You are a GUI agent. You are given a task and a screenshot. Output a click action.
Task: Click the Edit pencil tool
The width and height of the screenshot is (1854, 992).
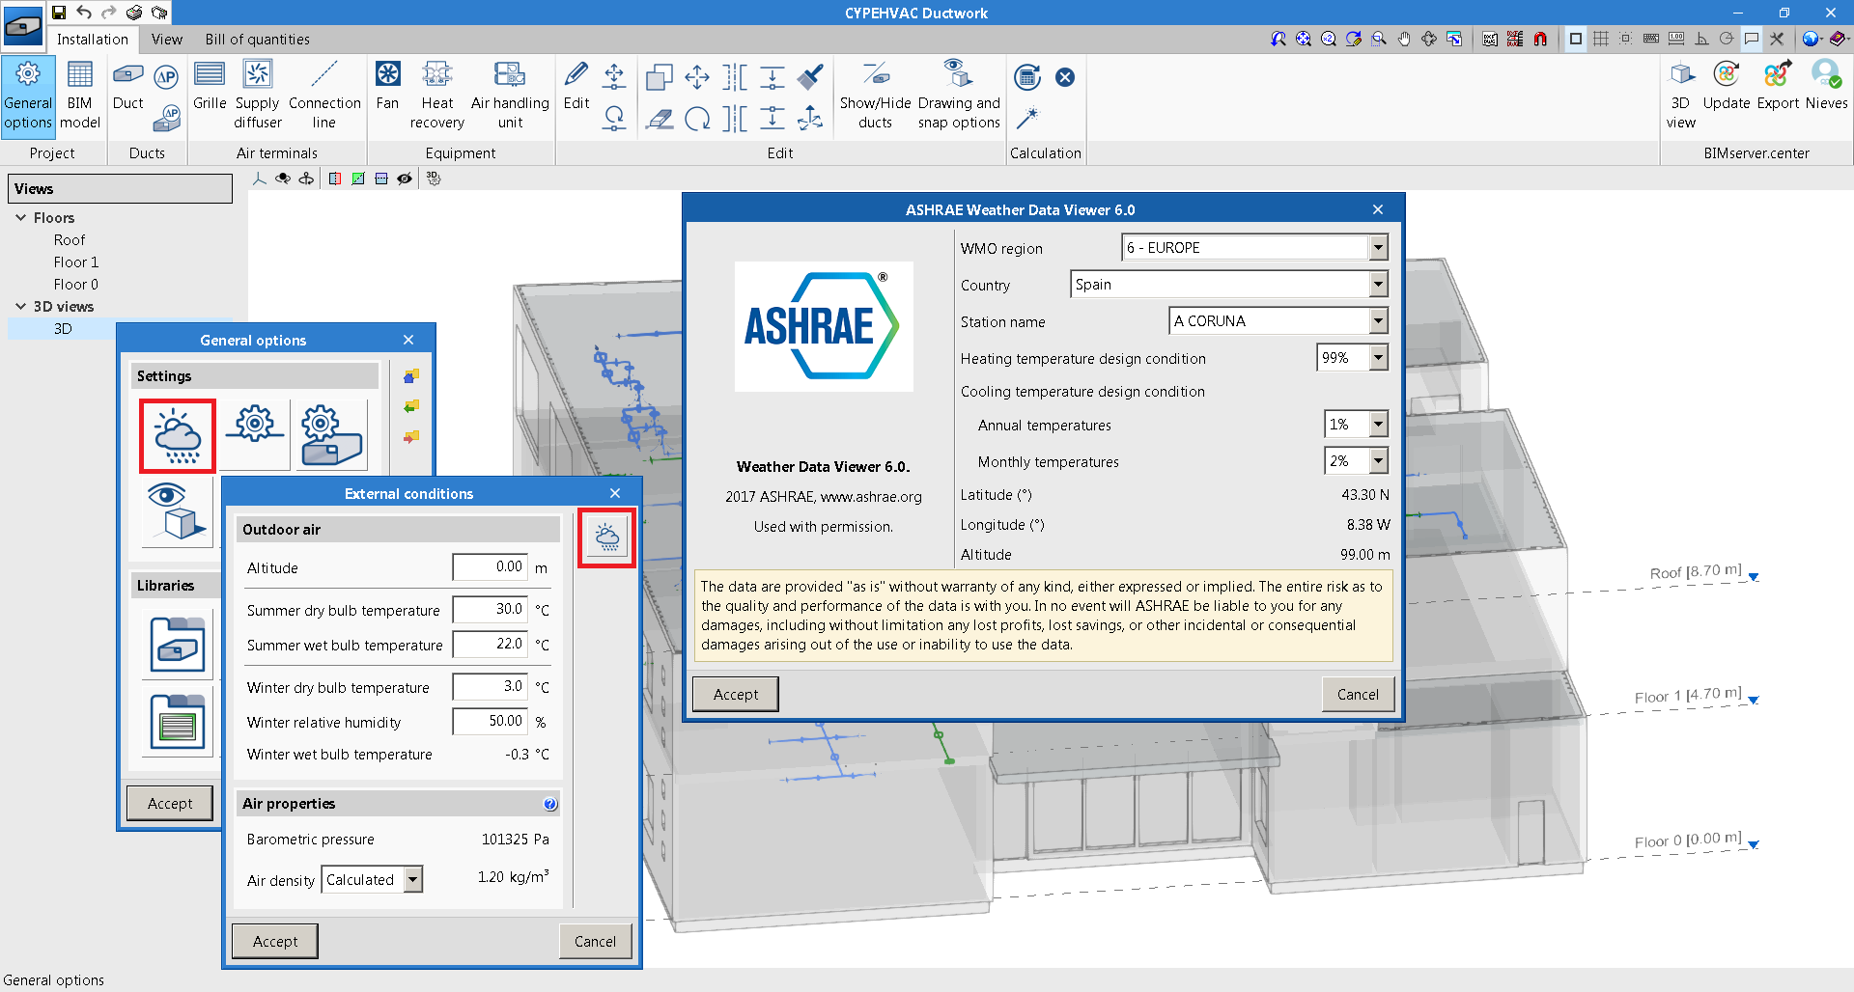pos(576,87)
